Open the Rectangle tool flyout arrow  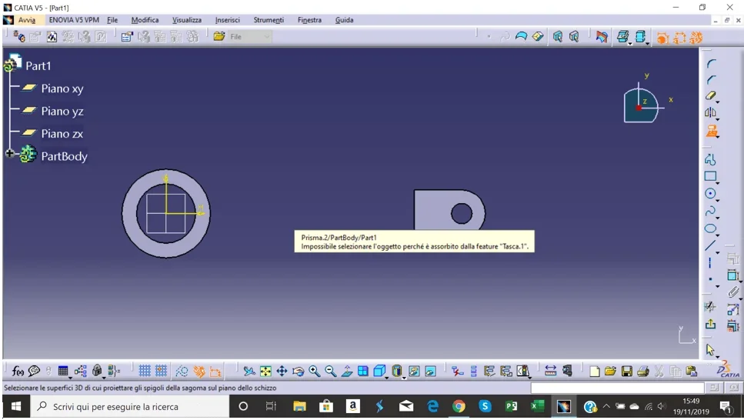pyautogui.click(x=717, y=183)
